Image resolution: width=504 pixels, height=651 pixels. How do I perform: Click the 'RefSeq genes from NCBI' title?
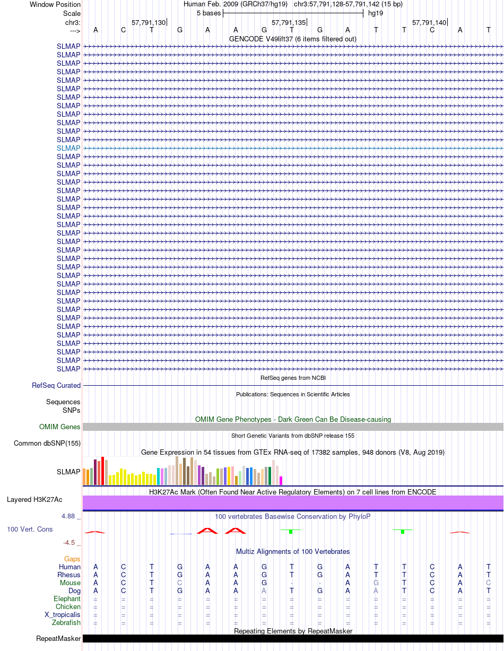[293, 378]
